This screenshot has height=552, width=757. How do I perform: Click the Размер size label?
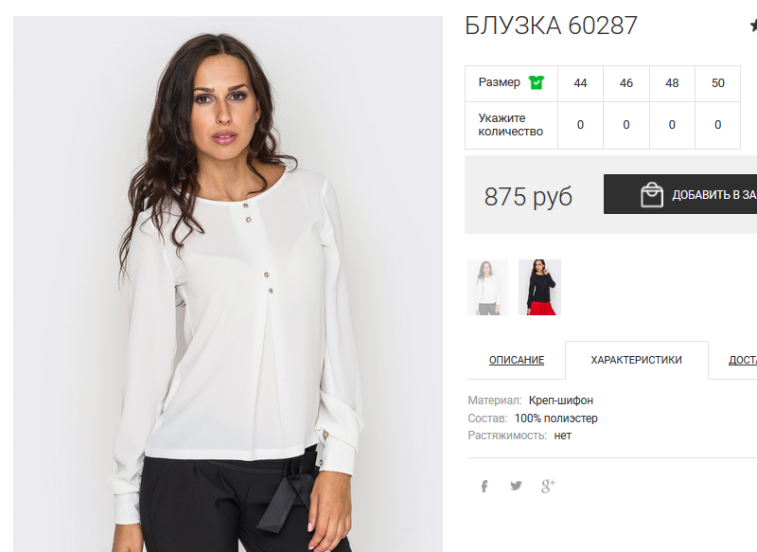click(500, 82)
